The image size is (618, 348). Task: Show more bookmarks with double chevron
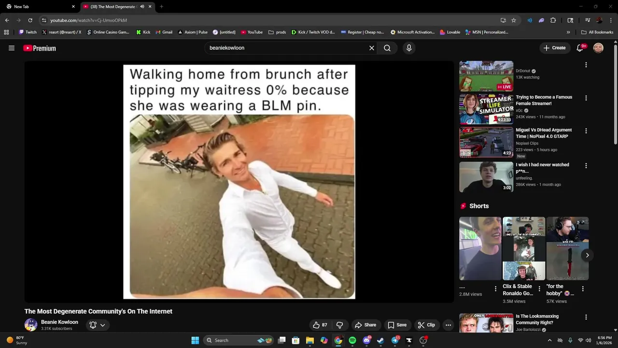click(568, 32)
